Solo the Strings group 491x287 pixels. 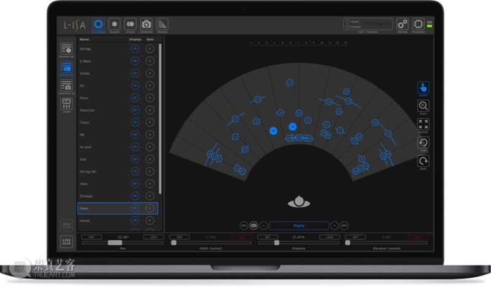[x=150, y=49]
